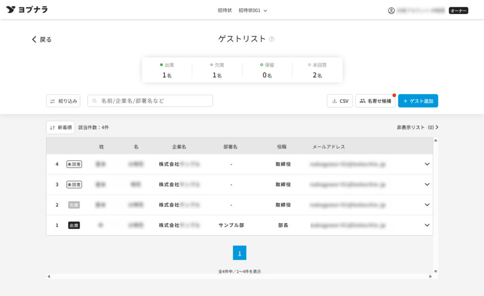The height and width of the screenshot is (296, 484).
Task: Click the help icon beside ゲストリスト
Action: 272,39
